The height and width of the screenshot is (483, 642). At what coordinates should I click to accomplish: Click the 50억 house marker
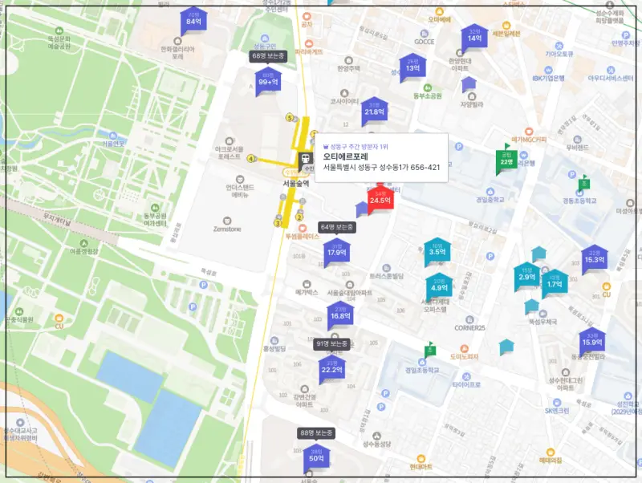(x=316, y=457)
